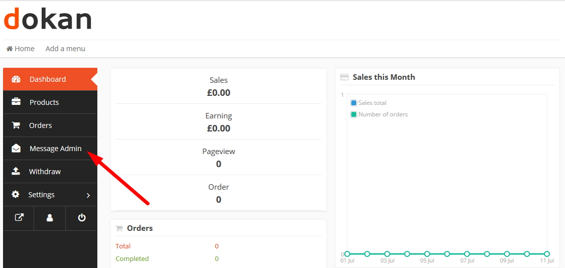Click the log out power icon
This screenshot has height=268, width=565.
point(82,218)
